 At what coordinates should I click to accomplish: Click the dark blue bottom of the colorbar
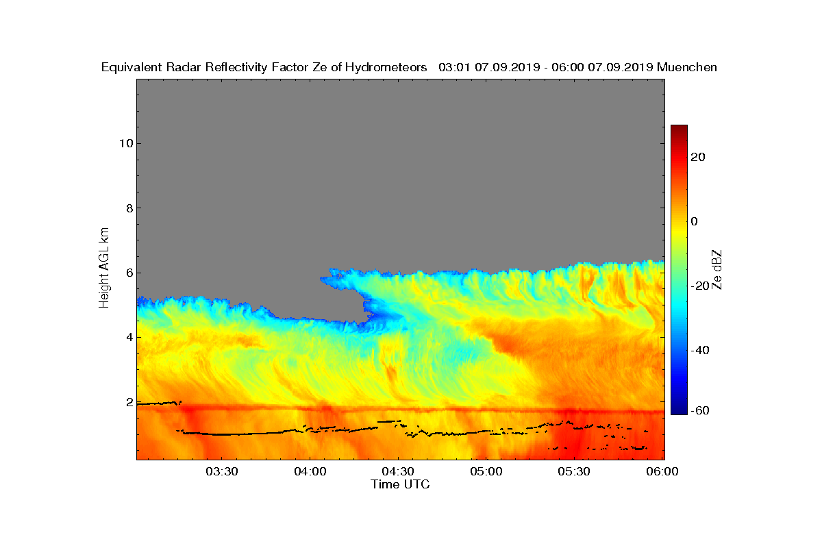tap(679, 409)
